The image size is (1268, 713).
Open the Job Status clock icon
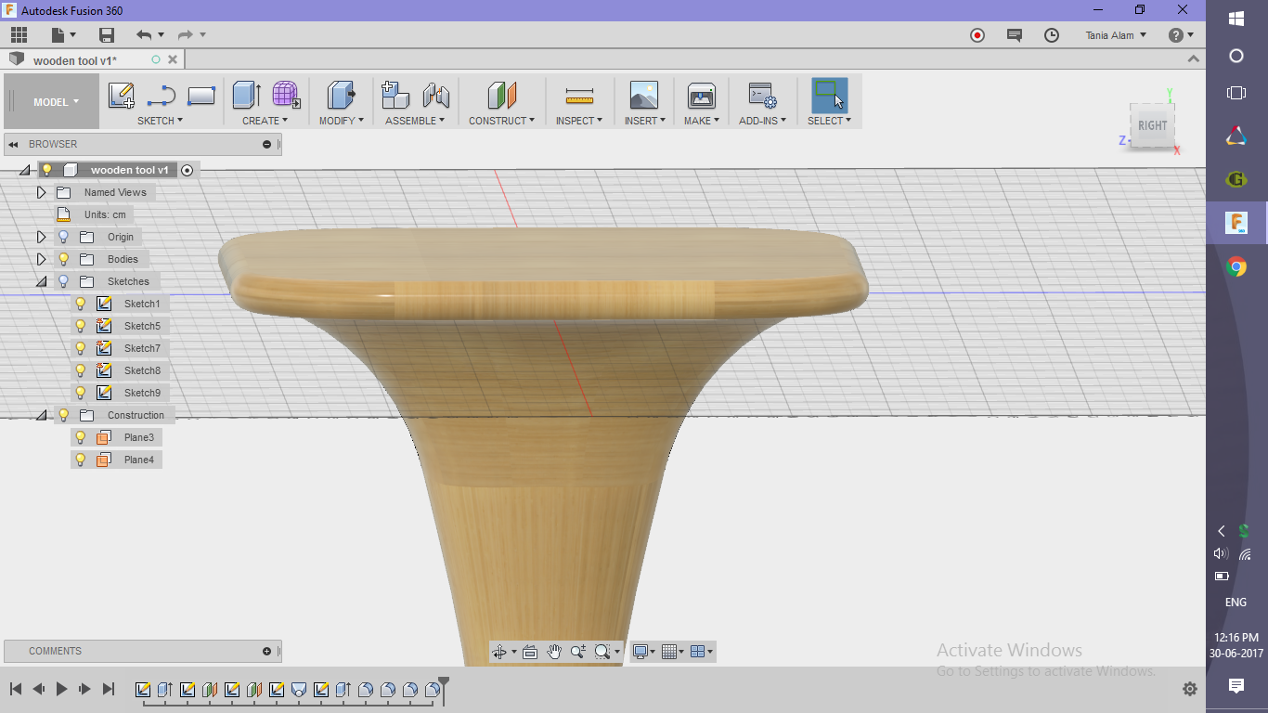tap(1052, 35)
